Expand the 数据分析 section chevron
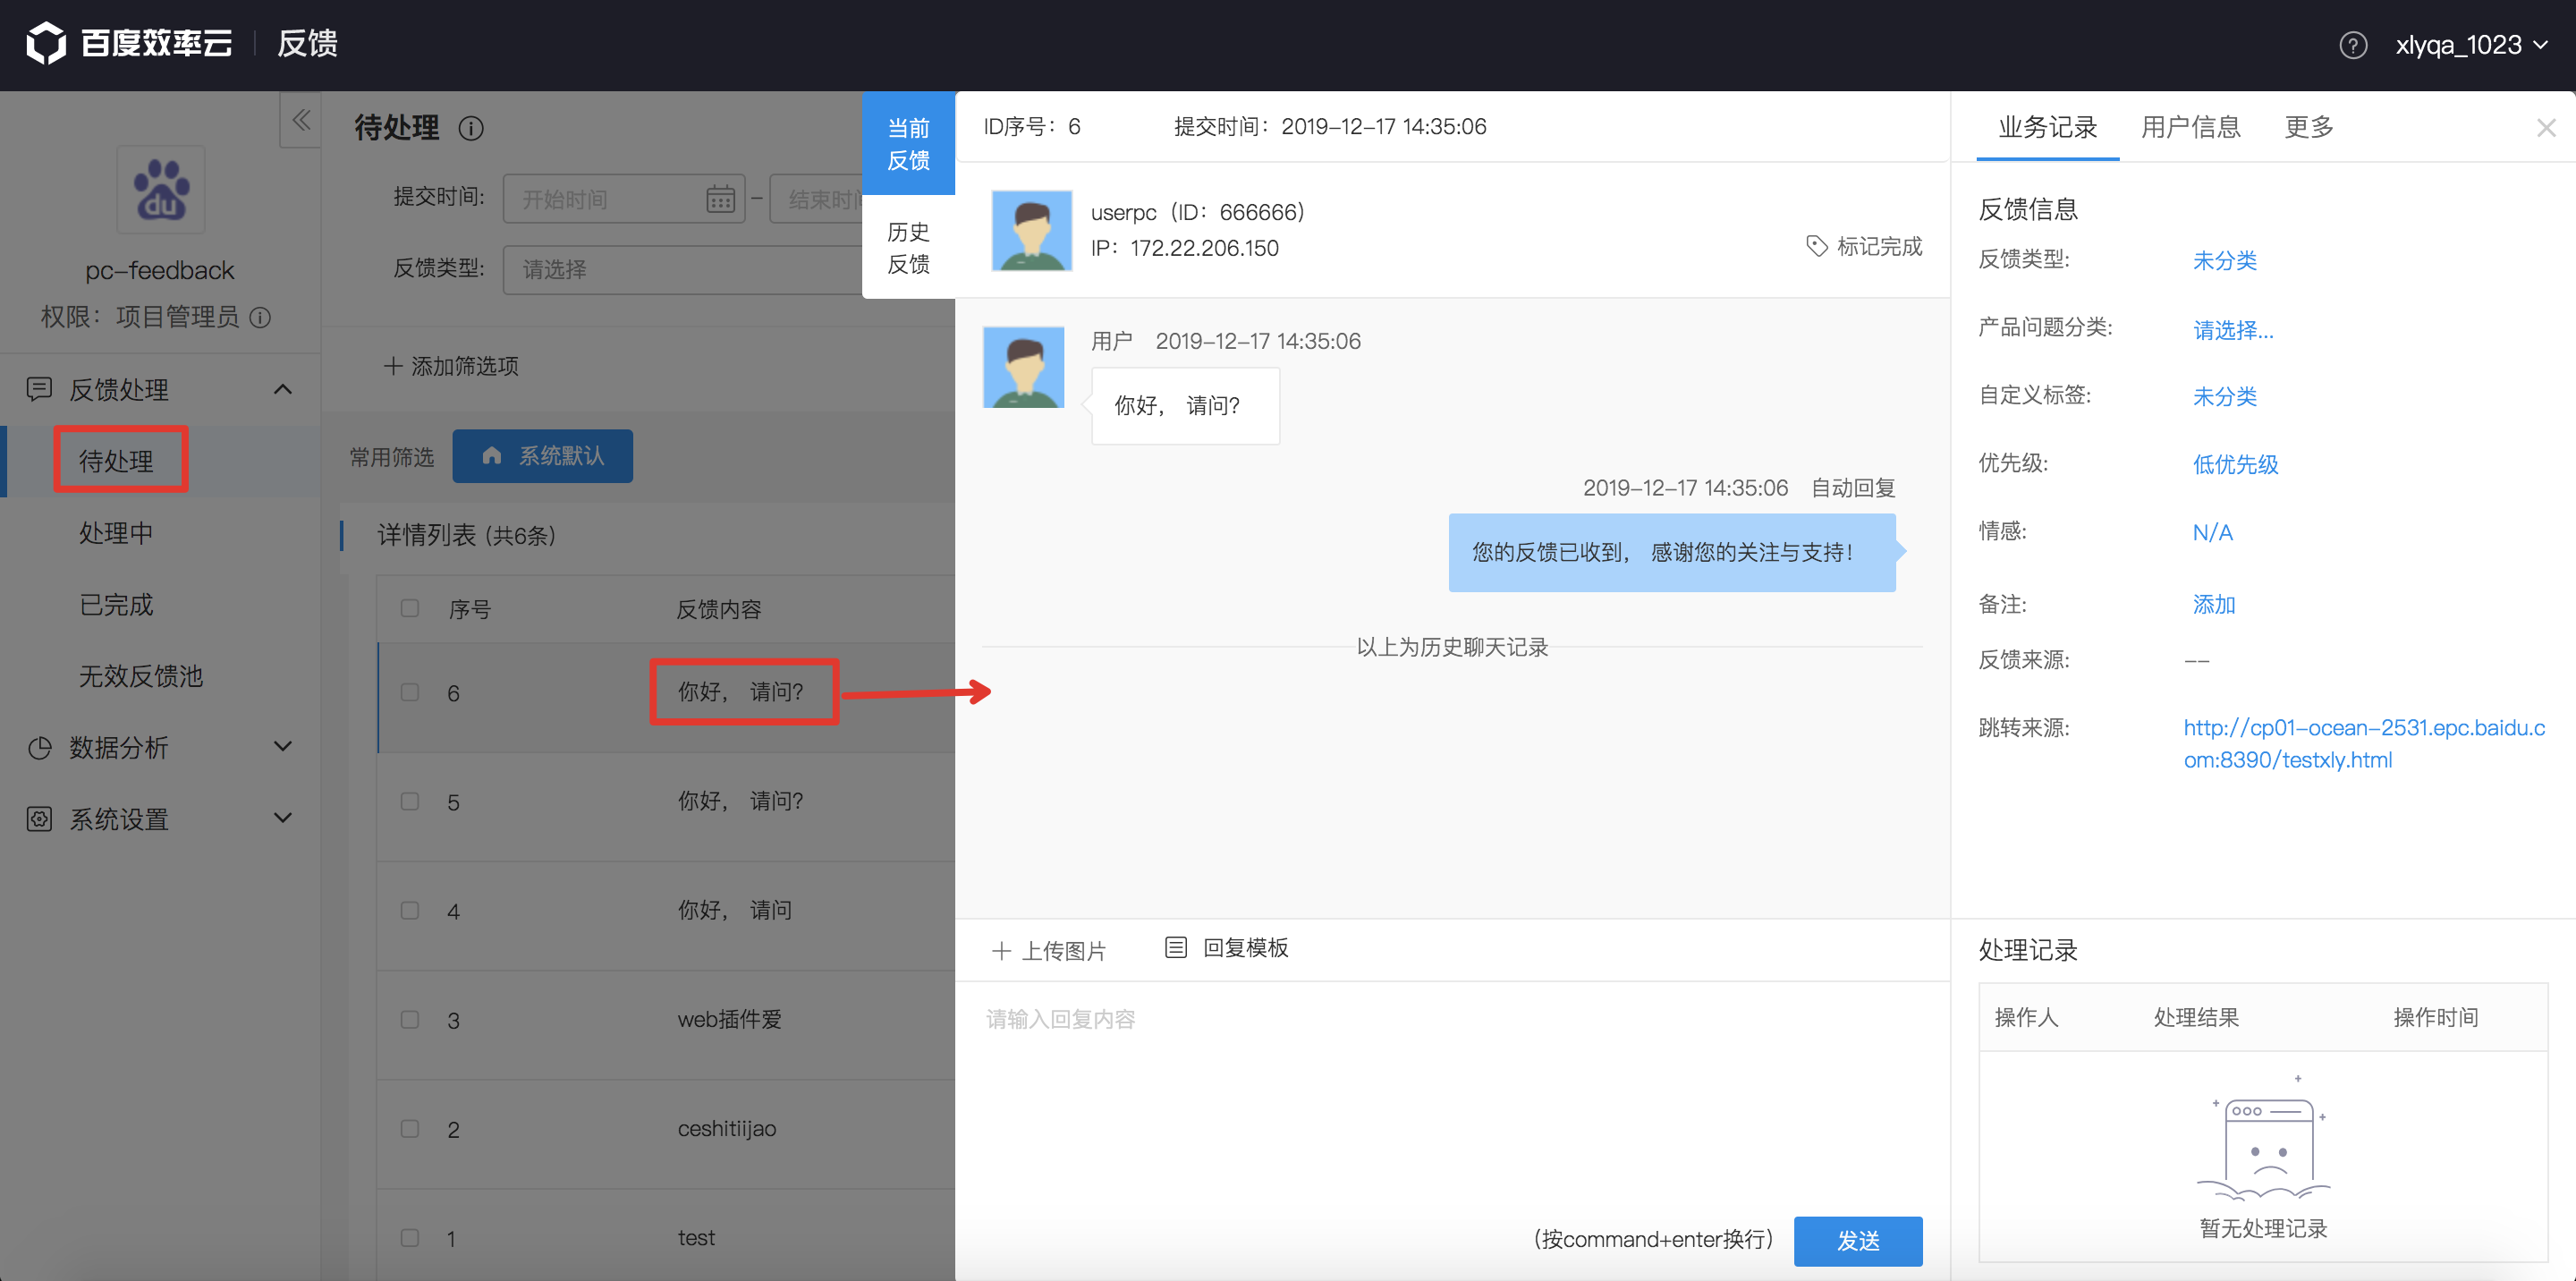Image resolution: width=2576 pixels, height=1281 pixels. click(x=283, y=746)
